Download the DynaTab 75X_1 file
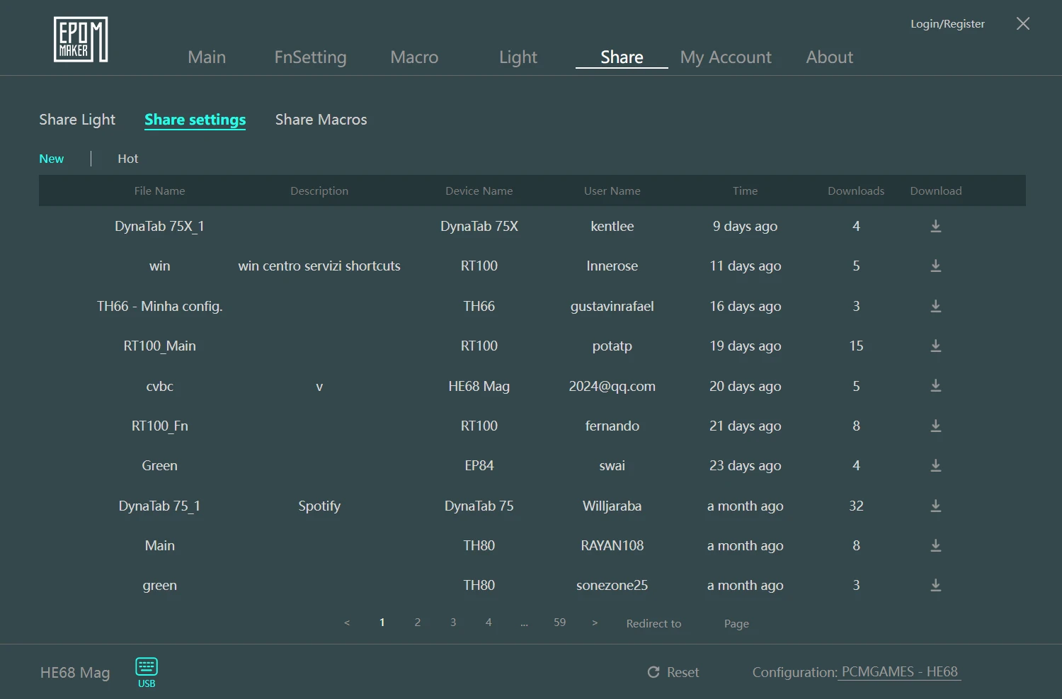 point(935,226)
